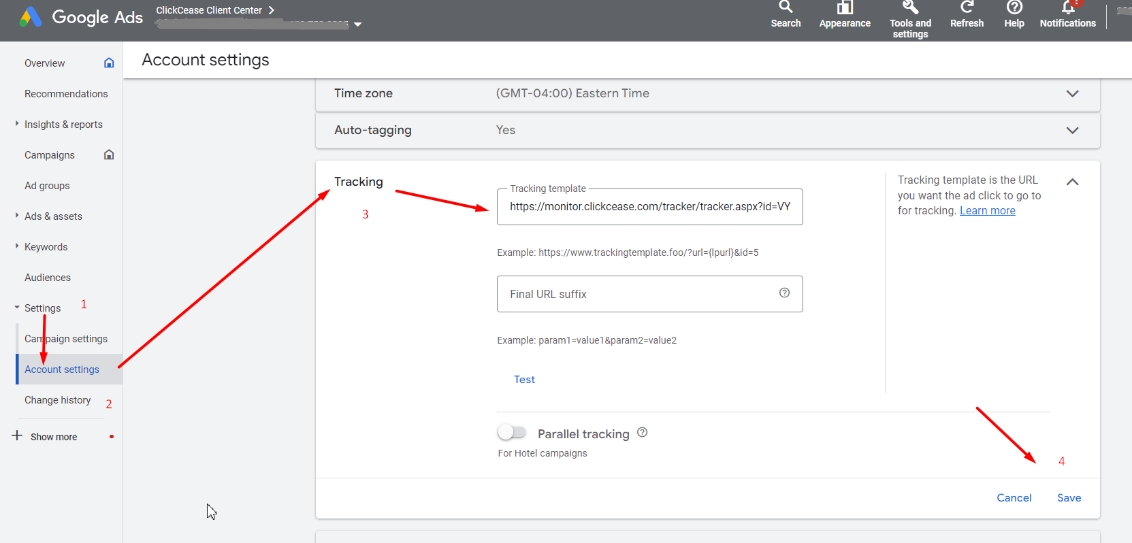Click the Final URL suffix field

coord(650,294)
